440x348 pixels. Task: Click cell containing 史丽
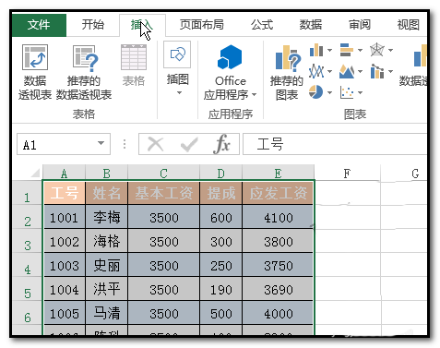click(106, 265)
